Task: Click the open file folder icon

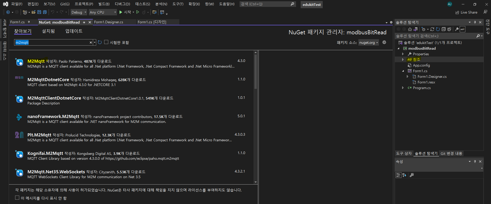Action: coord(34,12)
